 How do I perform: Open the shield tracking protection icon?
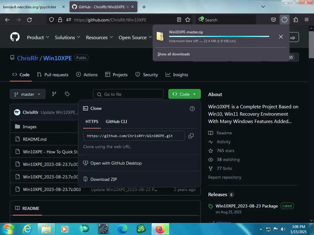tap(52, 20)
